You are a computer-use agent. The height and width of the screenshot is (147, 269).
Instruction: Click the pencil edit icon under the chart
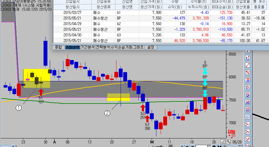(223, 142)
